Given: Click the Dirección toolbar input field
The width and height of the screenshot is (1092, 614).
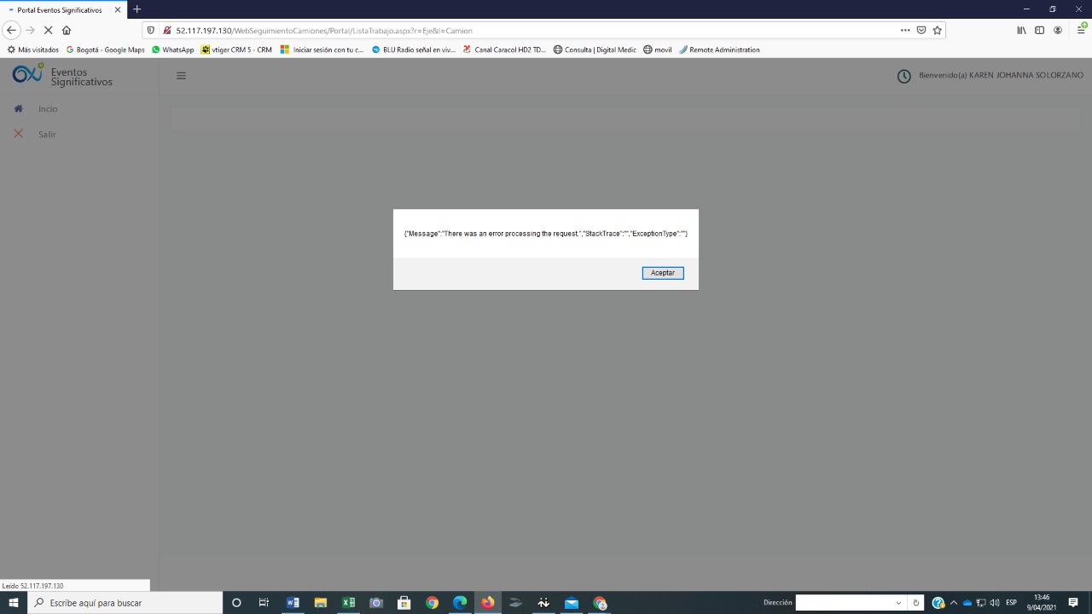Looking at the screenshot, I should click(x=845, y=603).
